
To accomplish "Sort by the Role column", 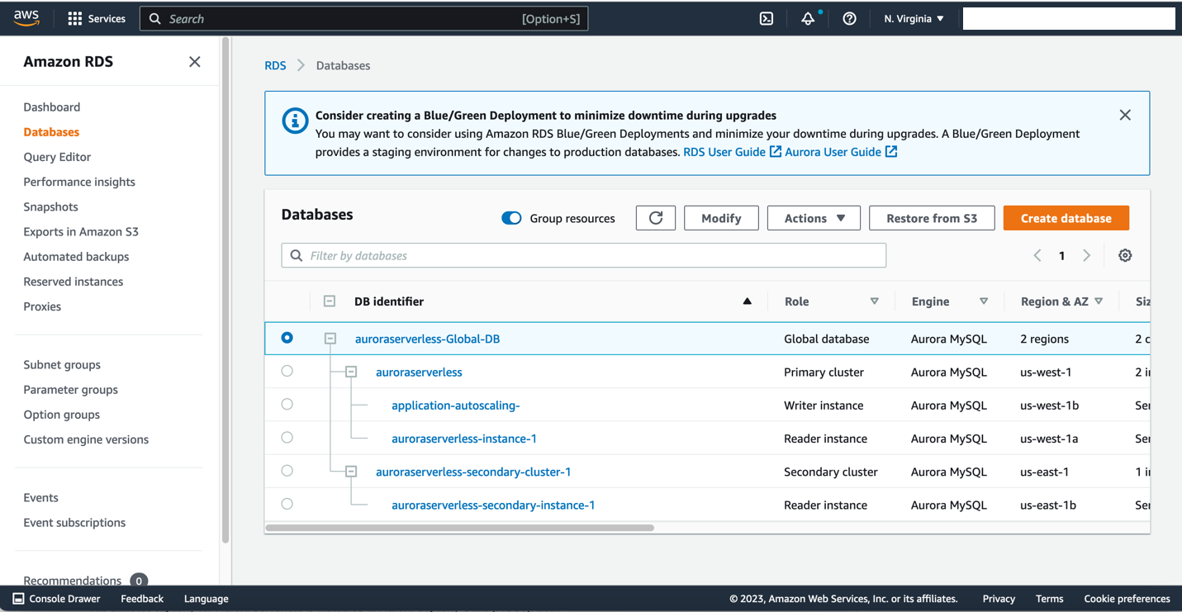I will click(x=874, y=301).
